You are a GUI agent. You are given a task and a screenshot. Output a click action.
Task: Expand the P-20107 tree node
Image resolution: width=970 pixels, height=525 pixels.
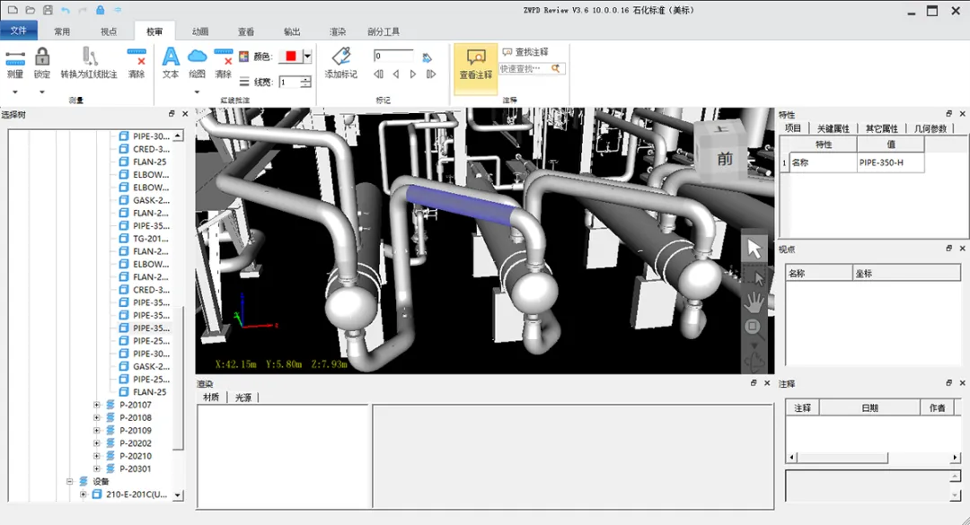[x=96, y=405]
